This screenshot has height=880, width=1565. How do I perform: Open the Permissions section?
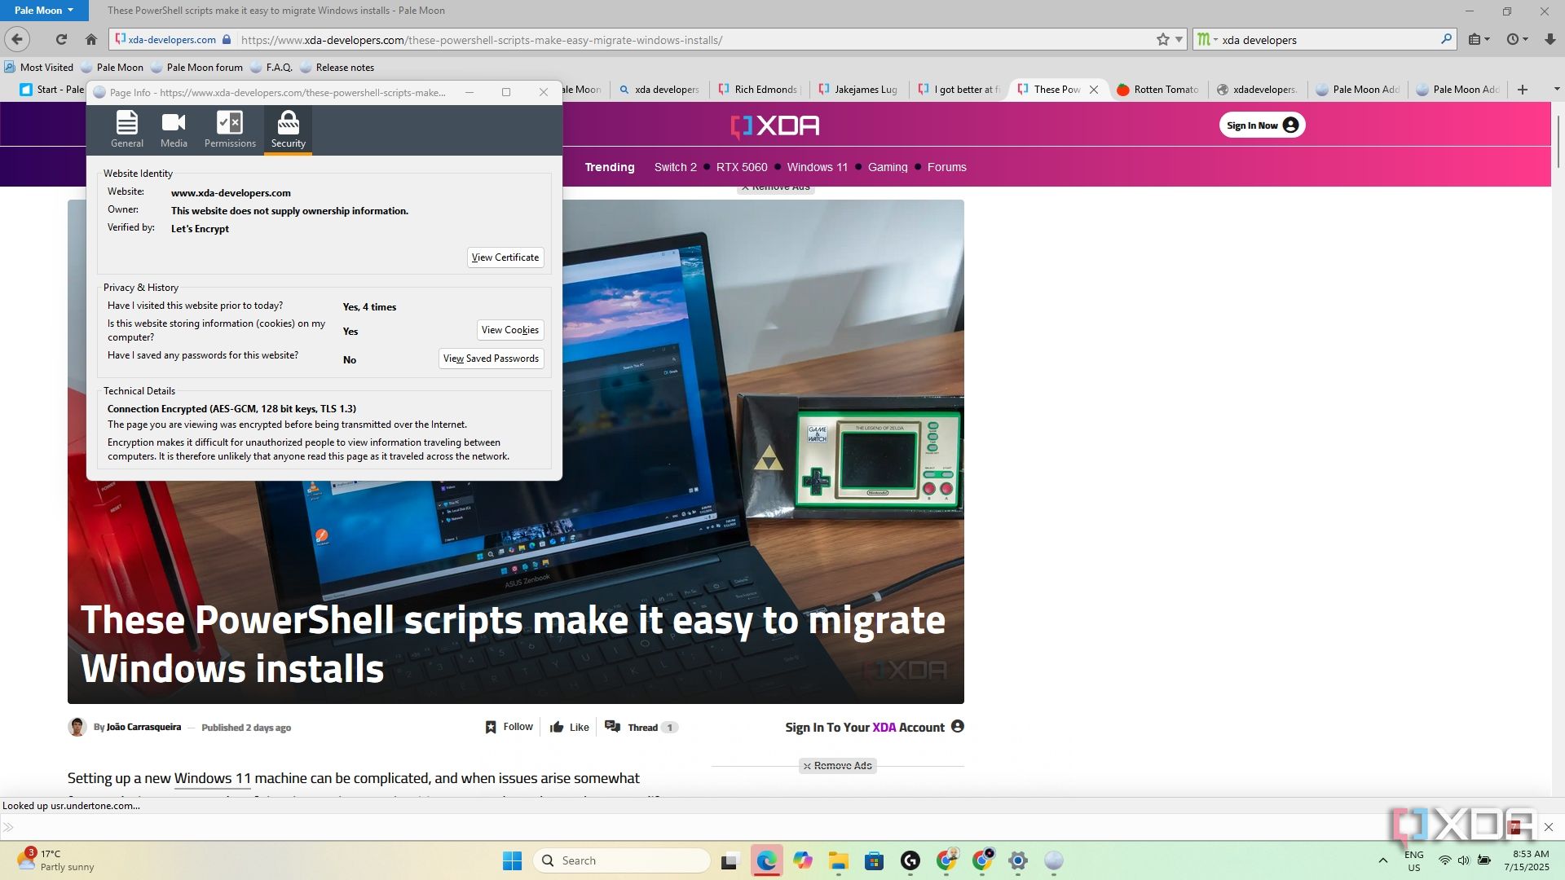pos(230,130)
